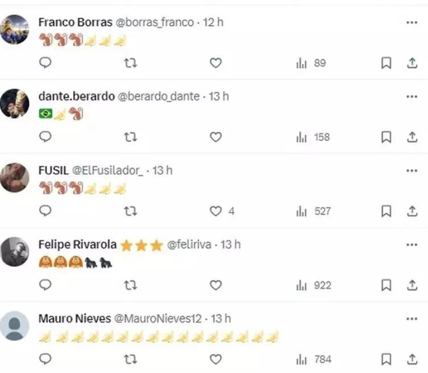The width and height of the screenshot is (428, 373).
Task: View analytics for FUSIL's tweet with 527 views
Action: [313, 211]
